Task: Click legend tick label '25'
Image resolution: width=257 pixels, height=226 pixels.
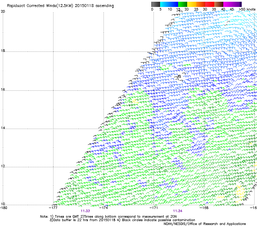Action: pos(196,9)
